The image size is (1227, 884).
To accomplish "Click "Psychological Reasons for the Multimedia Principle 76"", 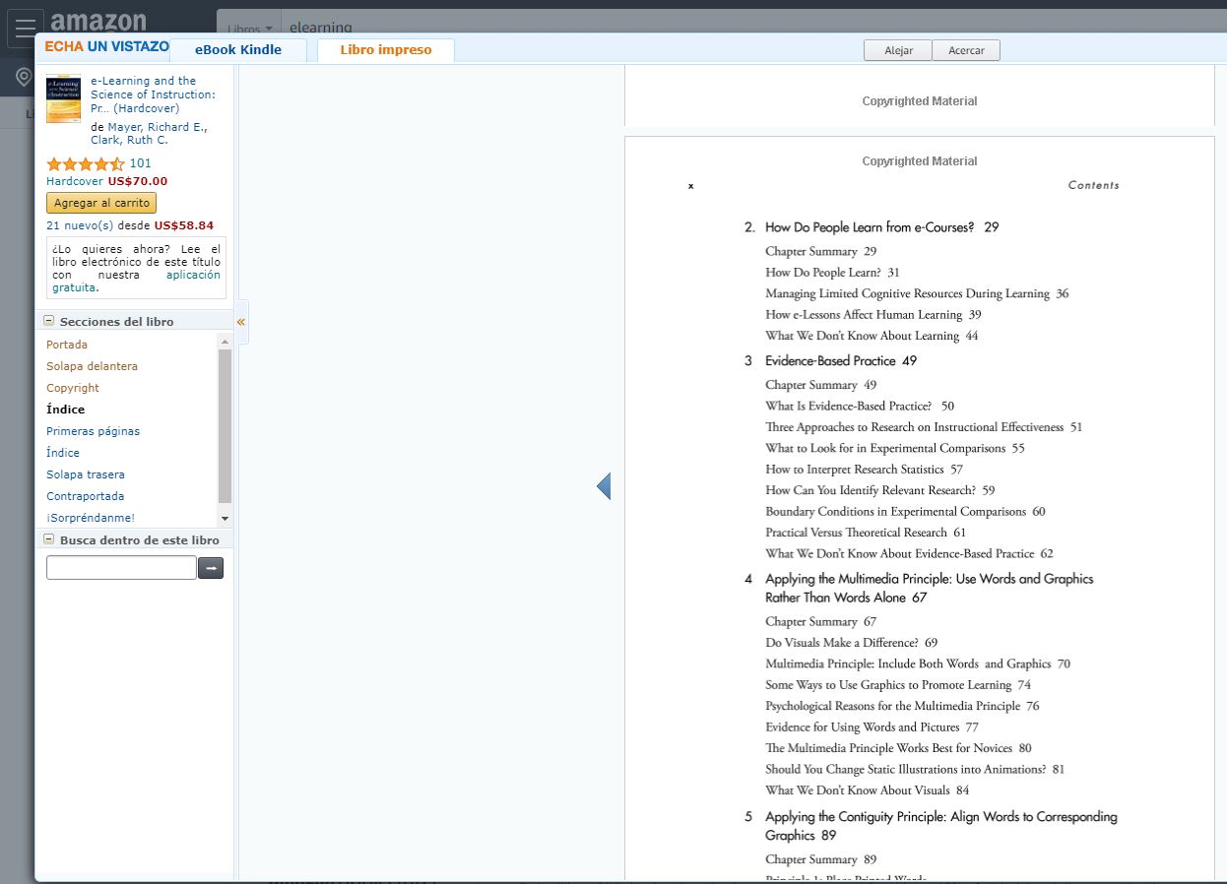I will (x=902, y=706).
